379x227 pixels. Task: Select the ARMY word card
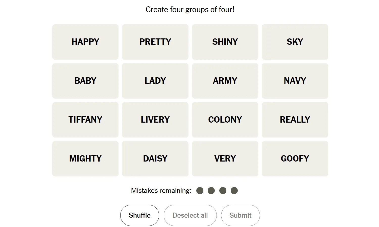pos(225,81)
